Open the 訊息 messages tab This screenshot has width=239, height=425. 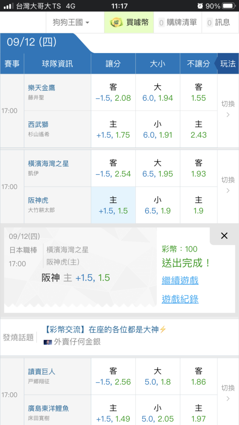218,22
